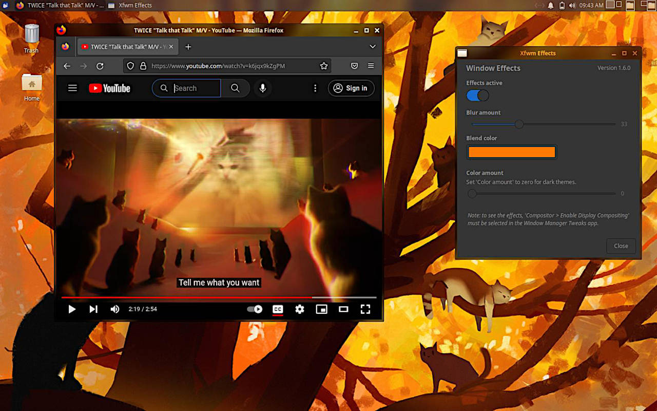The image size is (657, 411).
Task: Open the Trash desktop icon
Action: [31, 38]
